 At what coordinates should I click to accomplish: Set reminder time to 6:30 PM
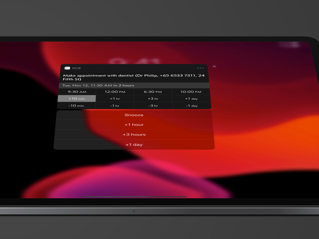[153, 92]
